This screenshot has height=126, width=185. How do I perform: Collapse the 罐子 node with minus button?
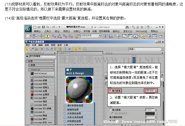pyautogui.click(x=91, y=70)
